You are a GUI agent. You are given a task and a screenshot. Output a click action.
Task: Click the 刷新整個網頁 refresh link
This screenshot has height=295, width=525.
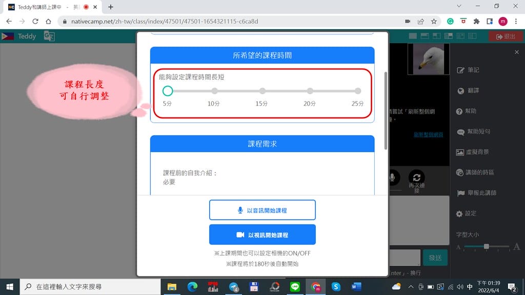[428, 135]
